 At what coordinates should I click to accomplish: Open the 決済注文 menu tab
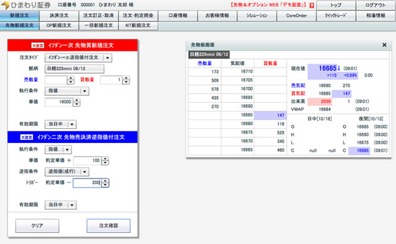59,15
